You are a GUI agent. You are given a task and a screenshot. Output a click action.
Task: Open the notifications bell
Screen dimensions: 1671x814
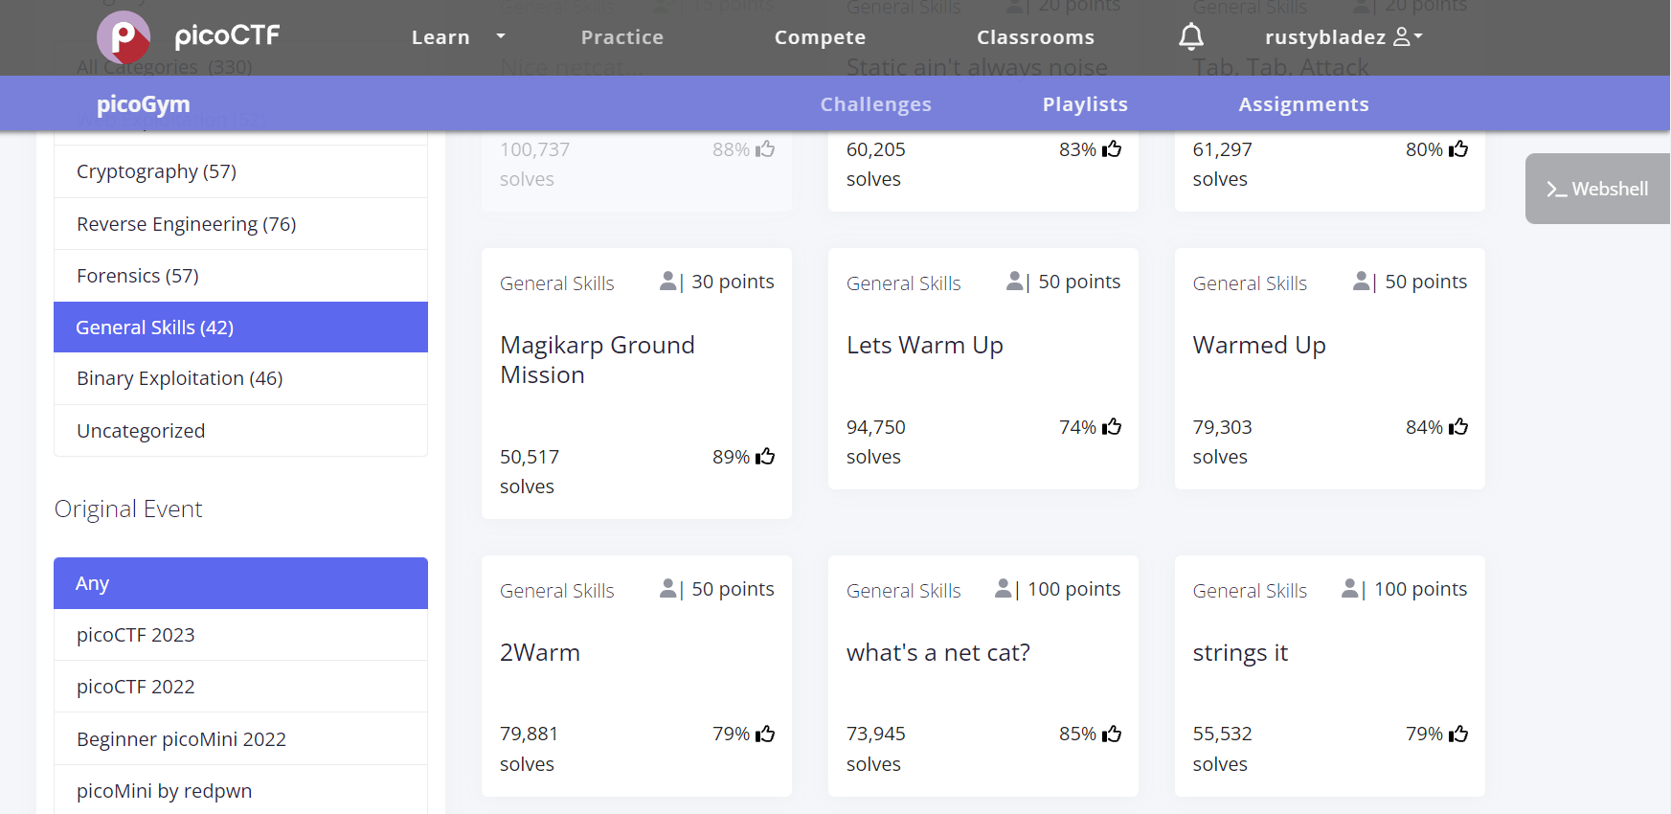tap(1190, 37)
